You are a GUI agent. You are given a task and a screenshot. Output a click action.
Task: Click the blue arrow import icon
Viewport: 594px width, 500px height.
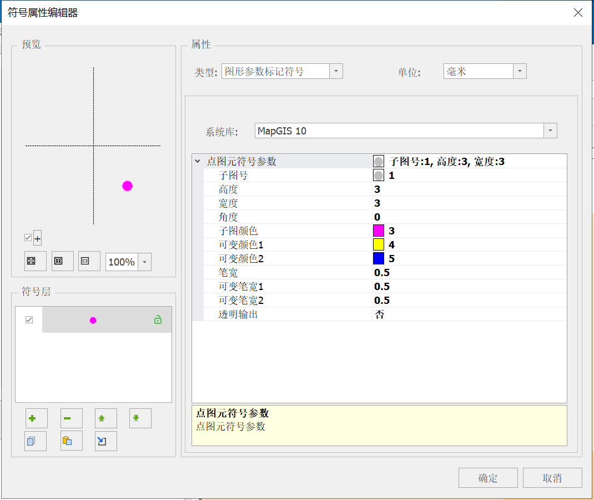pyautogui.click(x=105, y=441)
